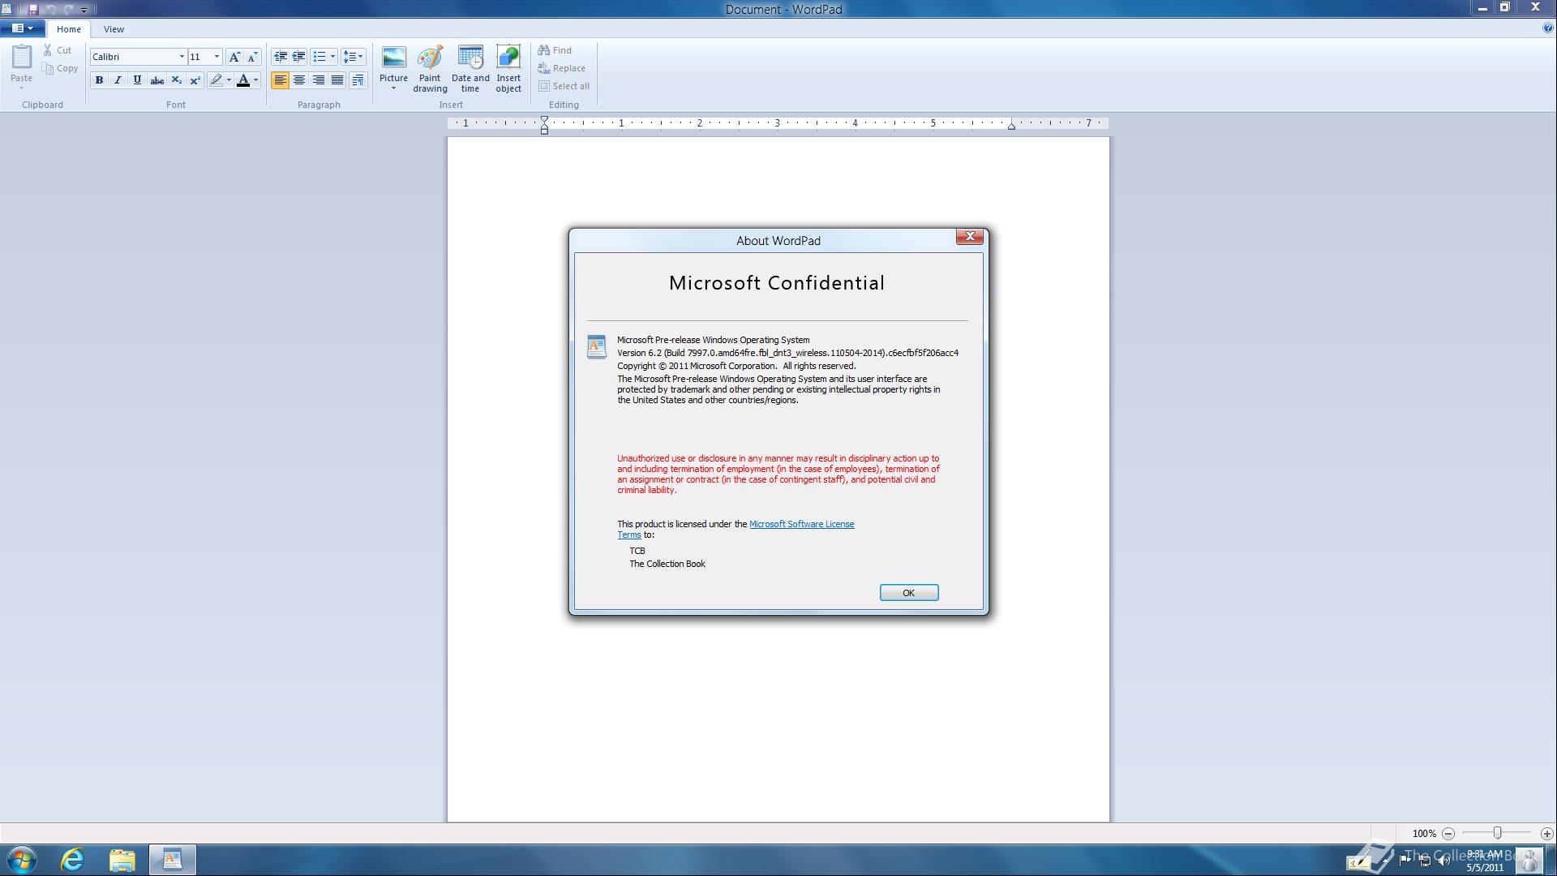
Task: Click the bulleted list icon
Action: [x=320, y=57]
